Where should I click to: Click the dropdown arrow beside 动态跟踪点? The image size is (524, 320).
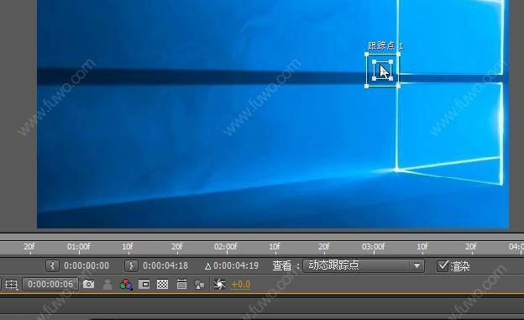417,266
